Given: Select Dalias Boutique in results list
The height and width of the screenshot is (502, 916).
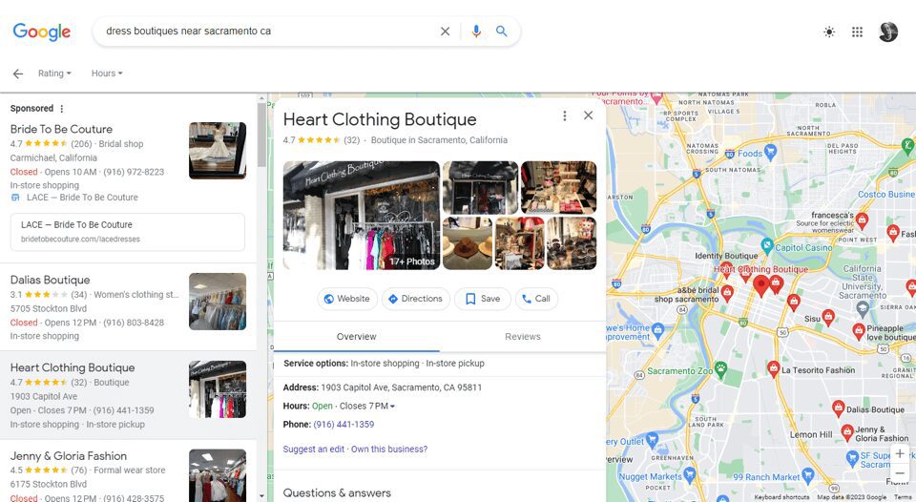Looking at the screenshot, I should point(51,280).
